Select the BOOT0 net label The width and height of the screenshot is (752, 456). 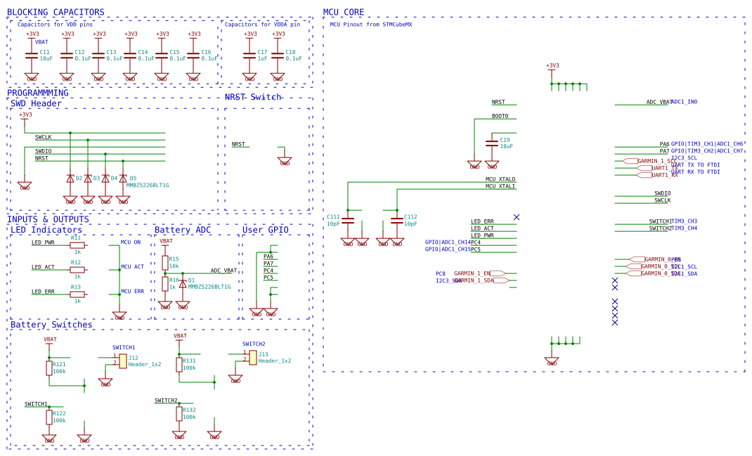pos(500,117)
